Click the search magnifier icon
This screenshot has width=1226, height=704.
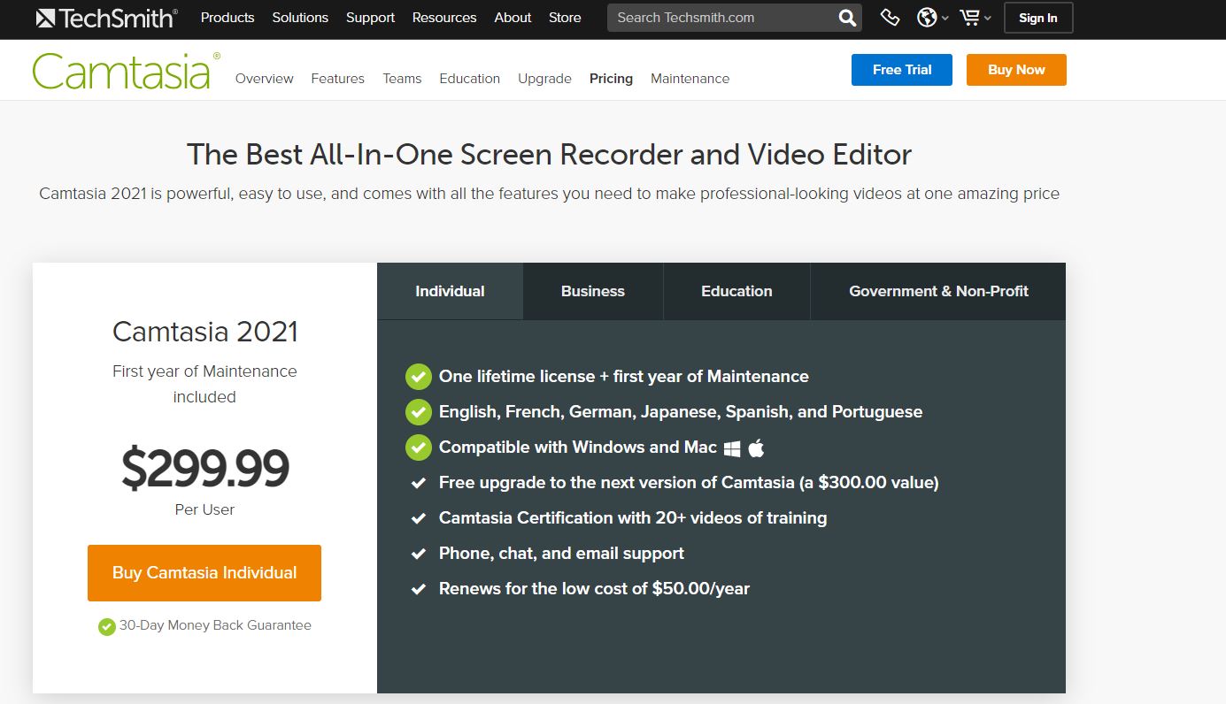pyautogui.click(x=847, y=18)
